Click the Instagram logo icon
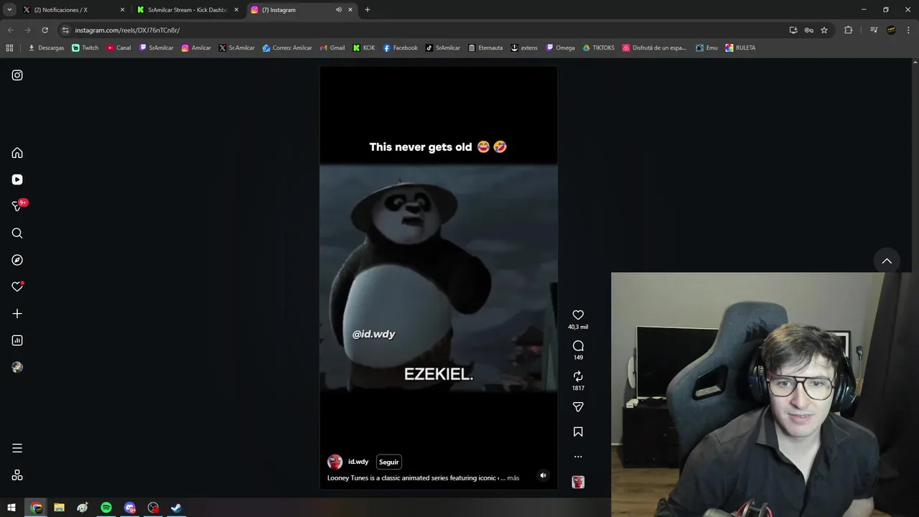This screenshot has width=919, height=517. tap(17, 75)
